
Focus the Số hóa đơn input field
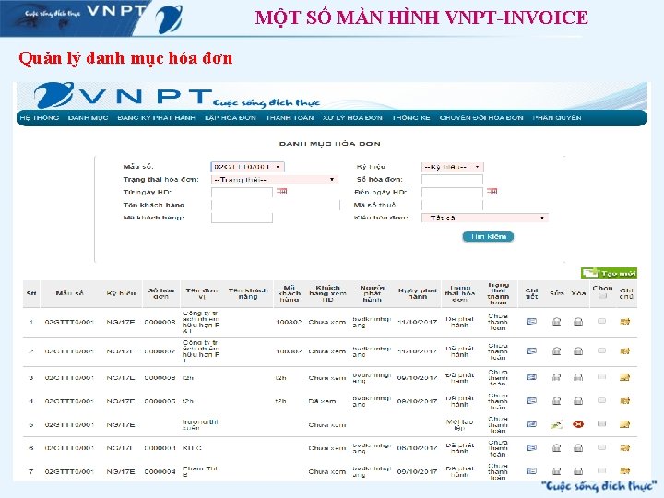tap(452, 180)
